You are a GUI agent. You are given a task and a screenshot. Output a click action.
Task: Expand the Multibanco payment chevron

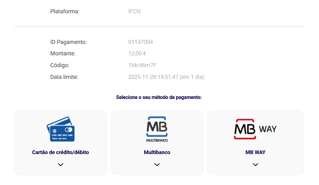157,165
